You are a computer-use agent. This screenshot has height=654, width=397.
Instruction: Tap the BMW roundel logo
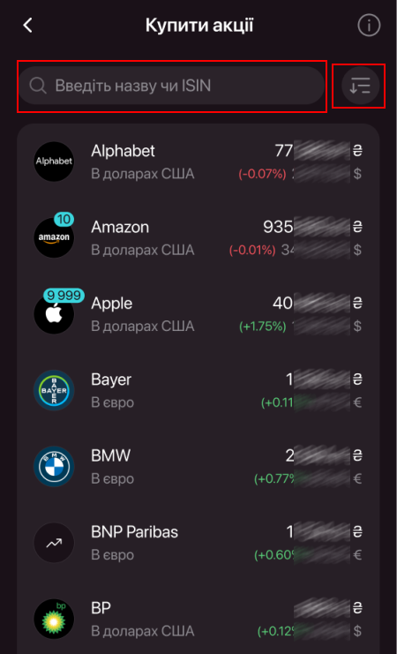(x=54, y=466)
